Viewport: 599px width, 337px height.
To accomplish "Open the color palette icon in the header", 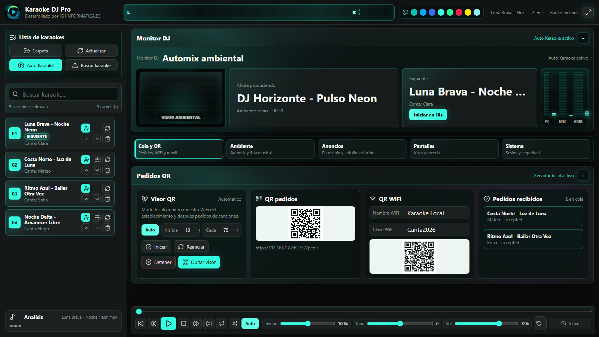I will 405,12.
